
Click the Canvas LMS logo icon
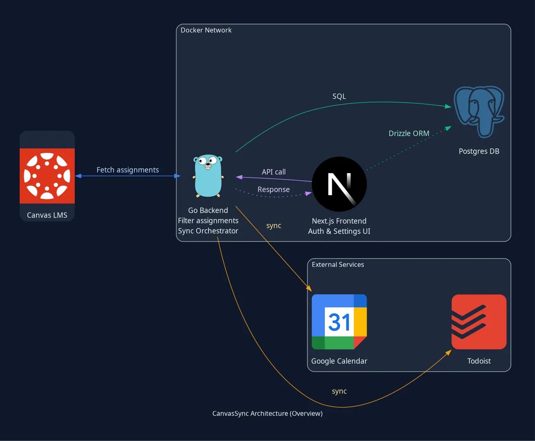(47, 176)
